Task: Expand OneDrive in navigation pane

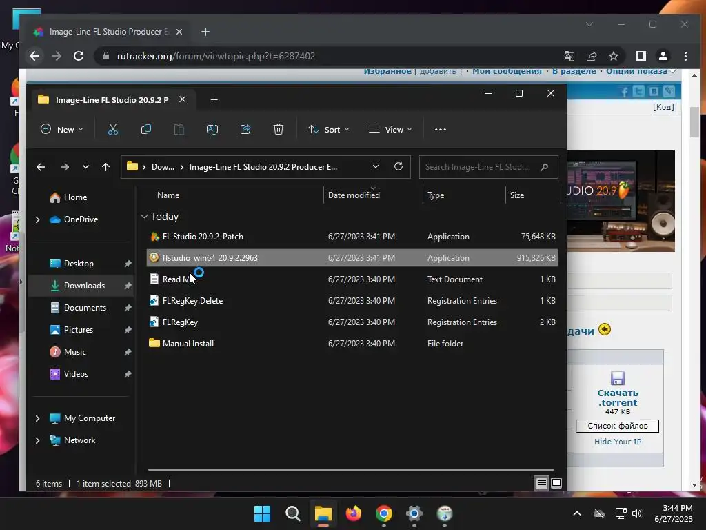Action: click(37, 219)
